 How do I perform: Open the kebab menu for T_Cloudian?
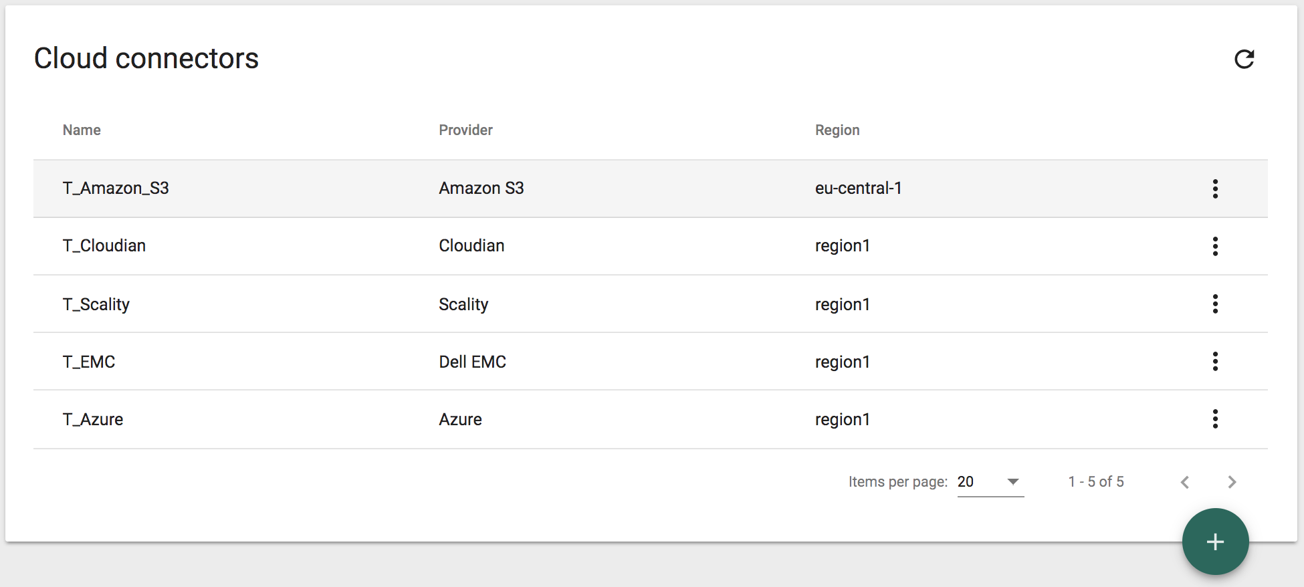pos(1215,246)
